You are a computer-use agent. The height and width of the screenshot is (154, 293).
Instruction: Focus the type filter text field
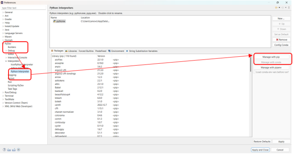[x=23, y=8]
